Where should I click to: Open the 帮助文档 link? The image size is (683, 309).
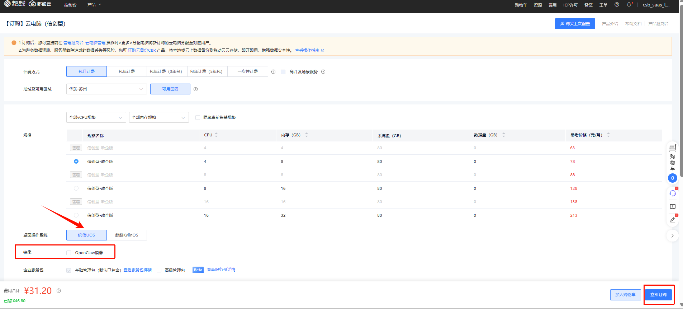633,24
